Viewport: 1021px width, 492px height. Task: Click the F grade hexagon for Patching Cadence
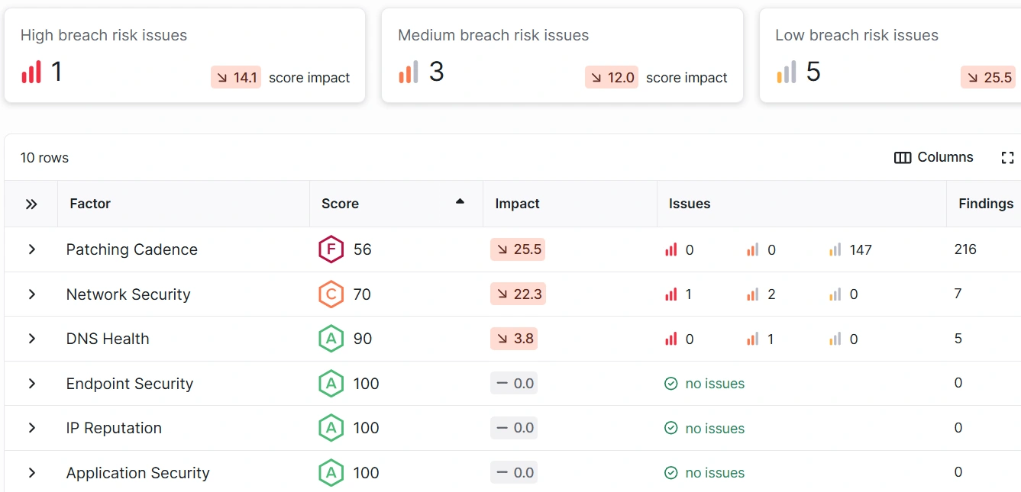pyautogui.click(x=331, y=249)
